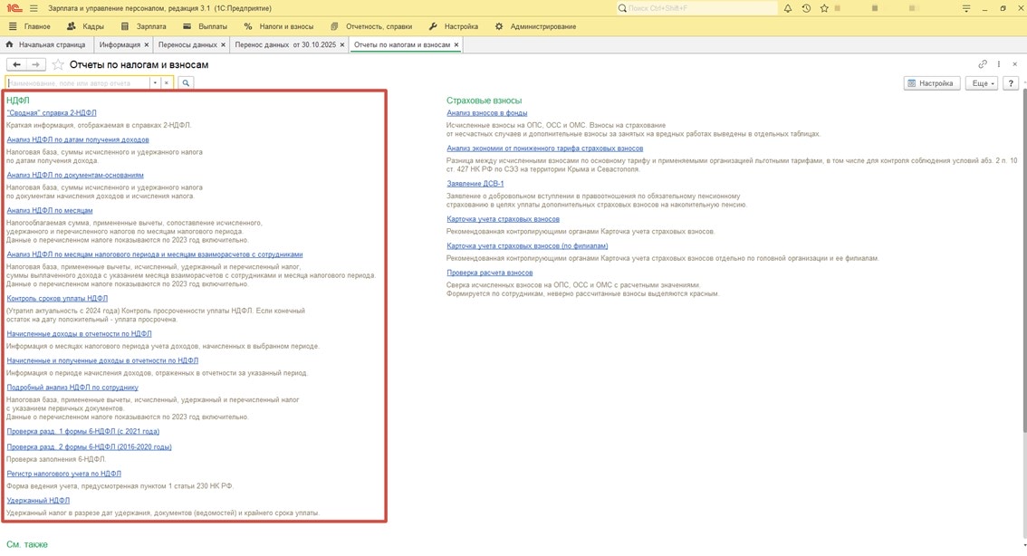The image size is (1027, 556).
Task: Open the help question mark button
Action: pyautogui.click(x=1011, y=83)
